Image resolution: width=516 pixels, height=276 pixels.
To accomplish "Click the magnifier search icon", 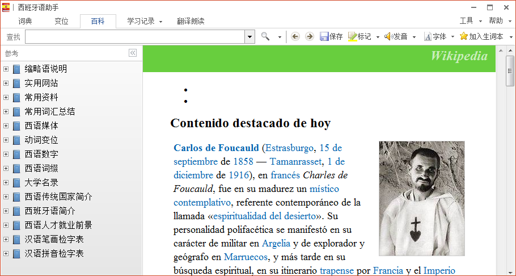I will [265, 36].
